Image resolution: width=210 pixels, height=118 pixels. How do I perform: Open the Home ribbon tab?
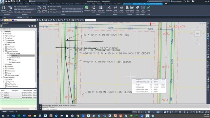tap(8, 4)
